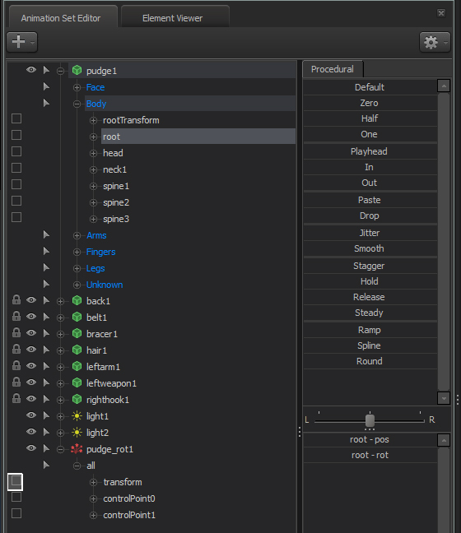Toggle visibility eye for light2
The height and width of the screenshot is (533, 461).
(31, 432)
